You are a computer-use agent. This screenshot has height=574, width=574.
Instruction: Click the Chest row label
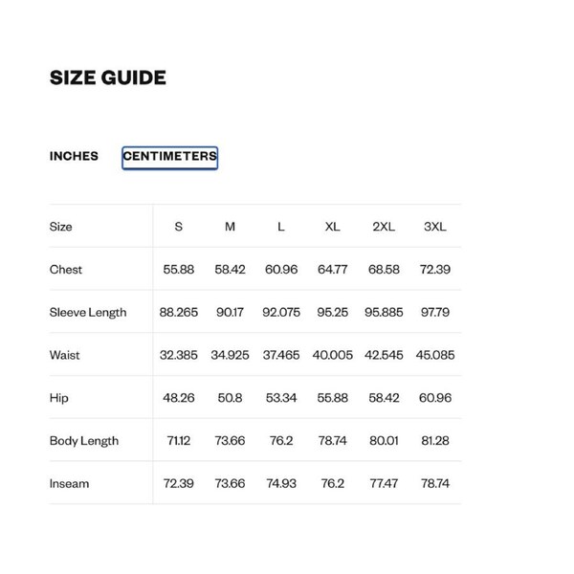(x=66, y=270)
